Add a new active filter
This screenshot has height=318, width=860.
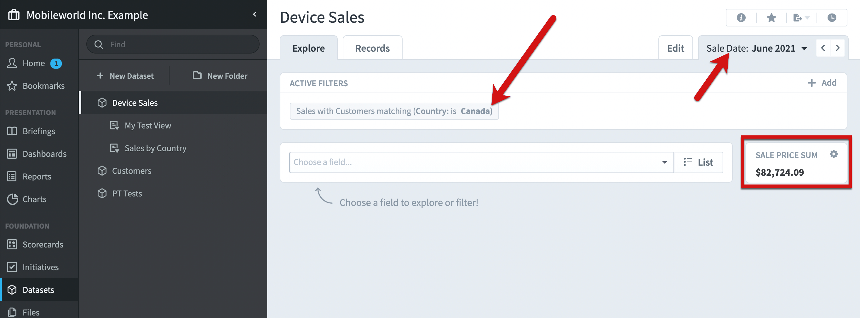point(822,83)
